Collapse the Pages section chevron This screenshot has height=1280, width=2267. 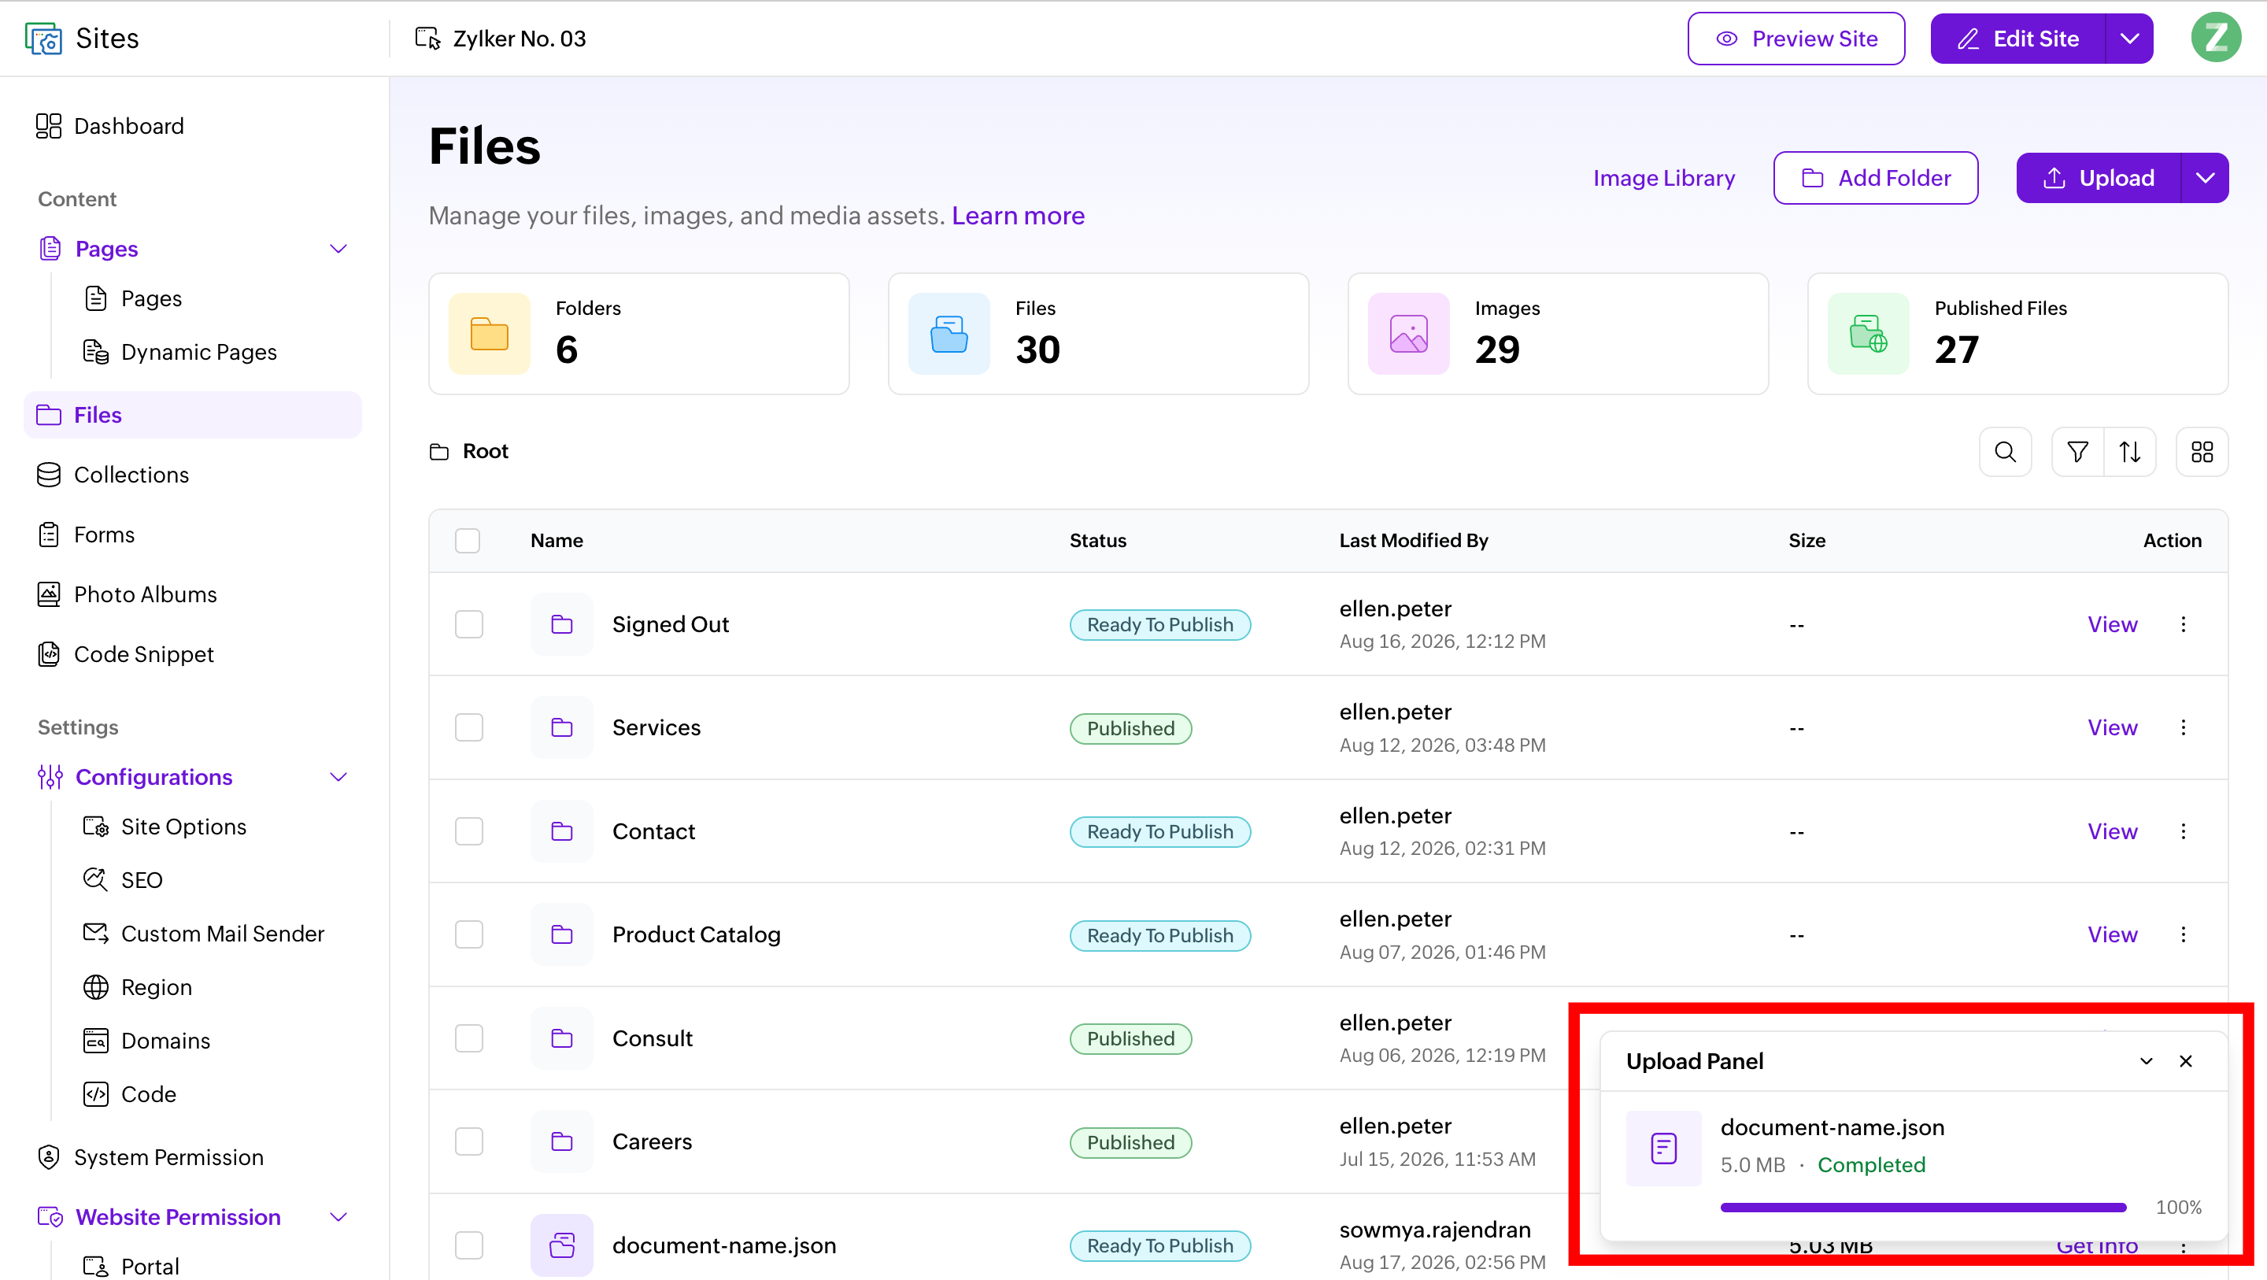[338, 249]
